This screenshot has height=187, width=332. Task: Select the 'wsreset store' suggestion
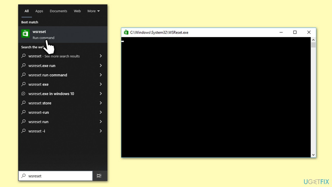63,103
